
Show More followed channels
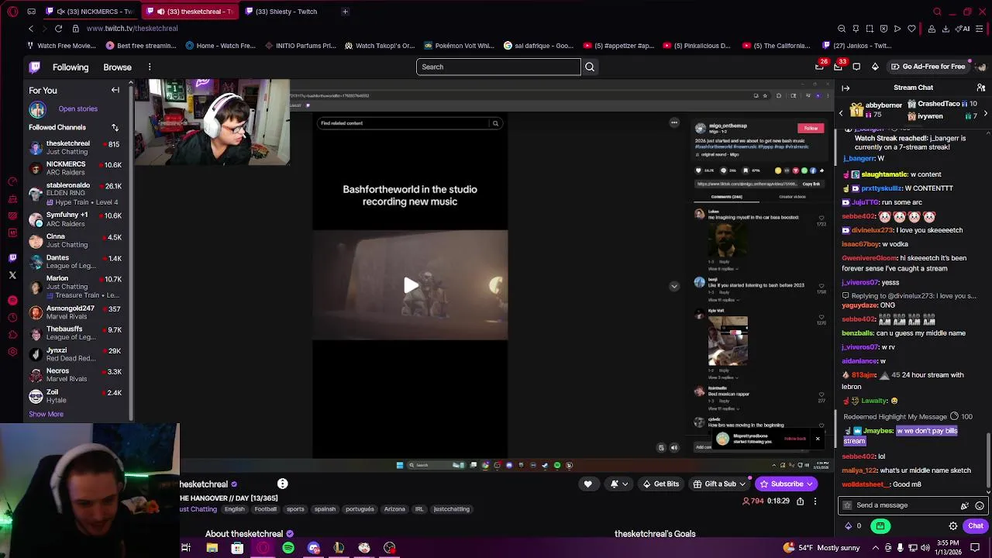click(x=46, y=415)
